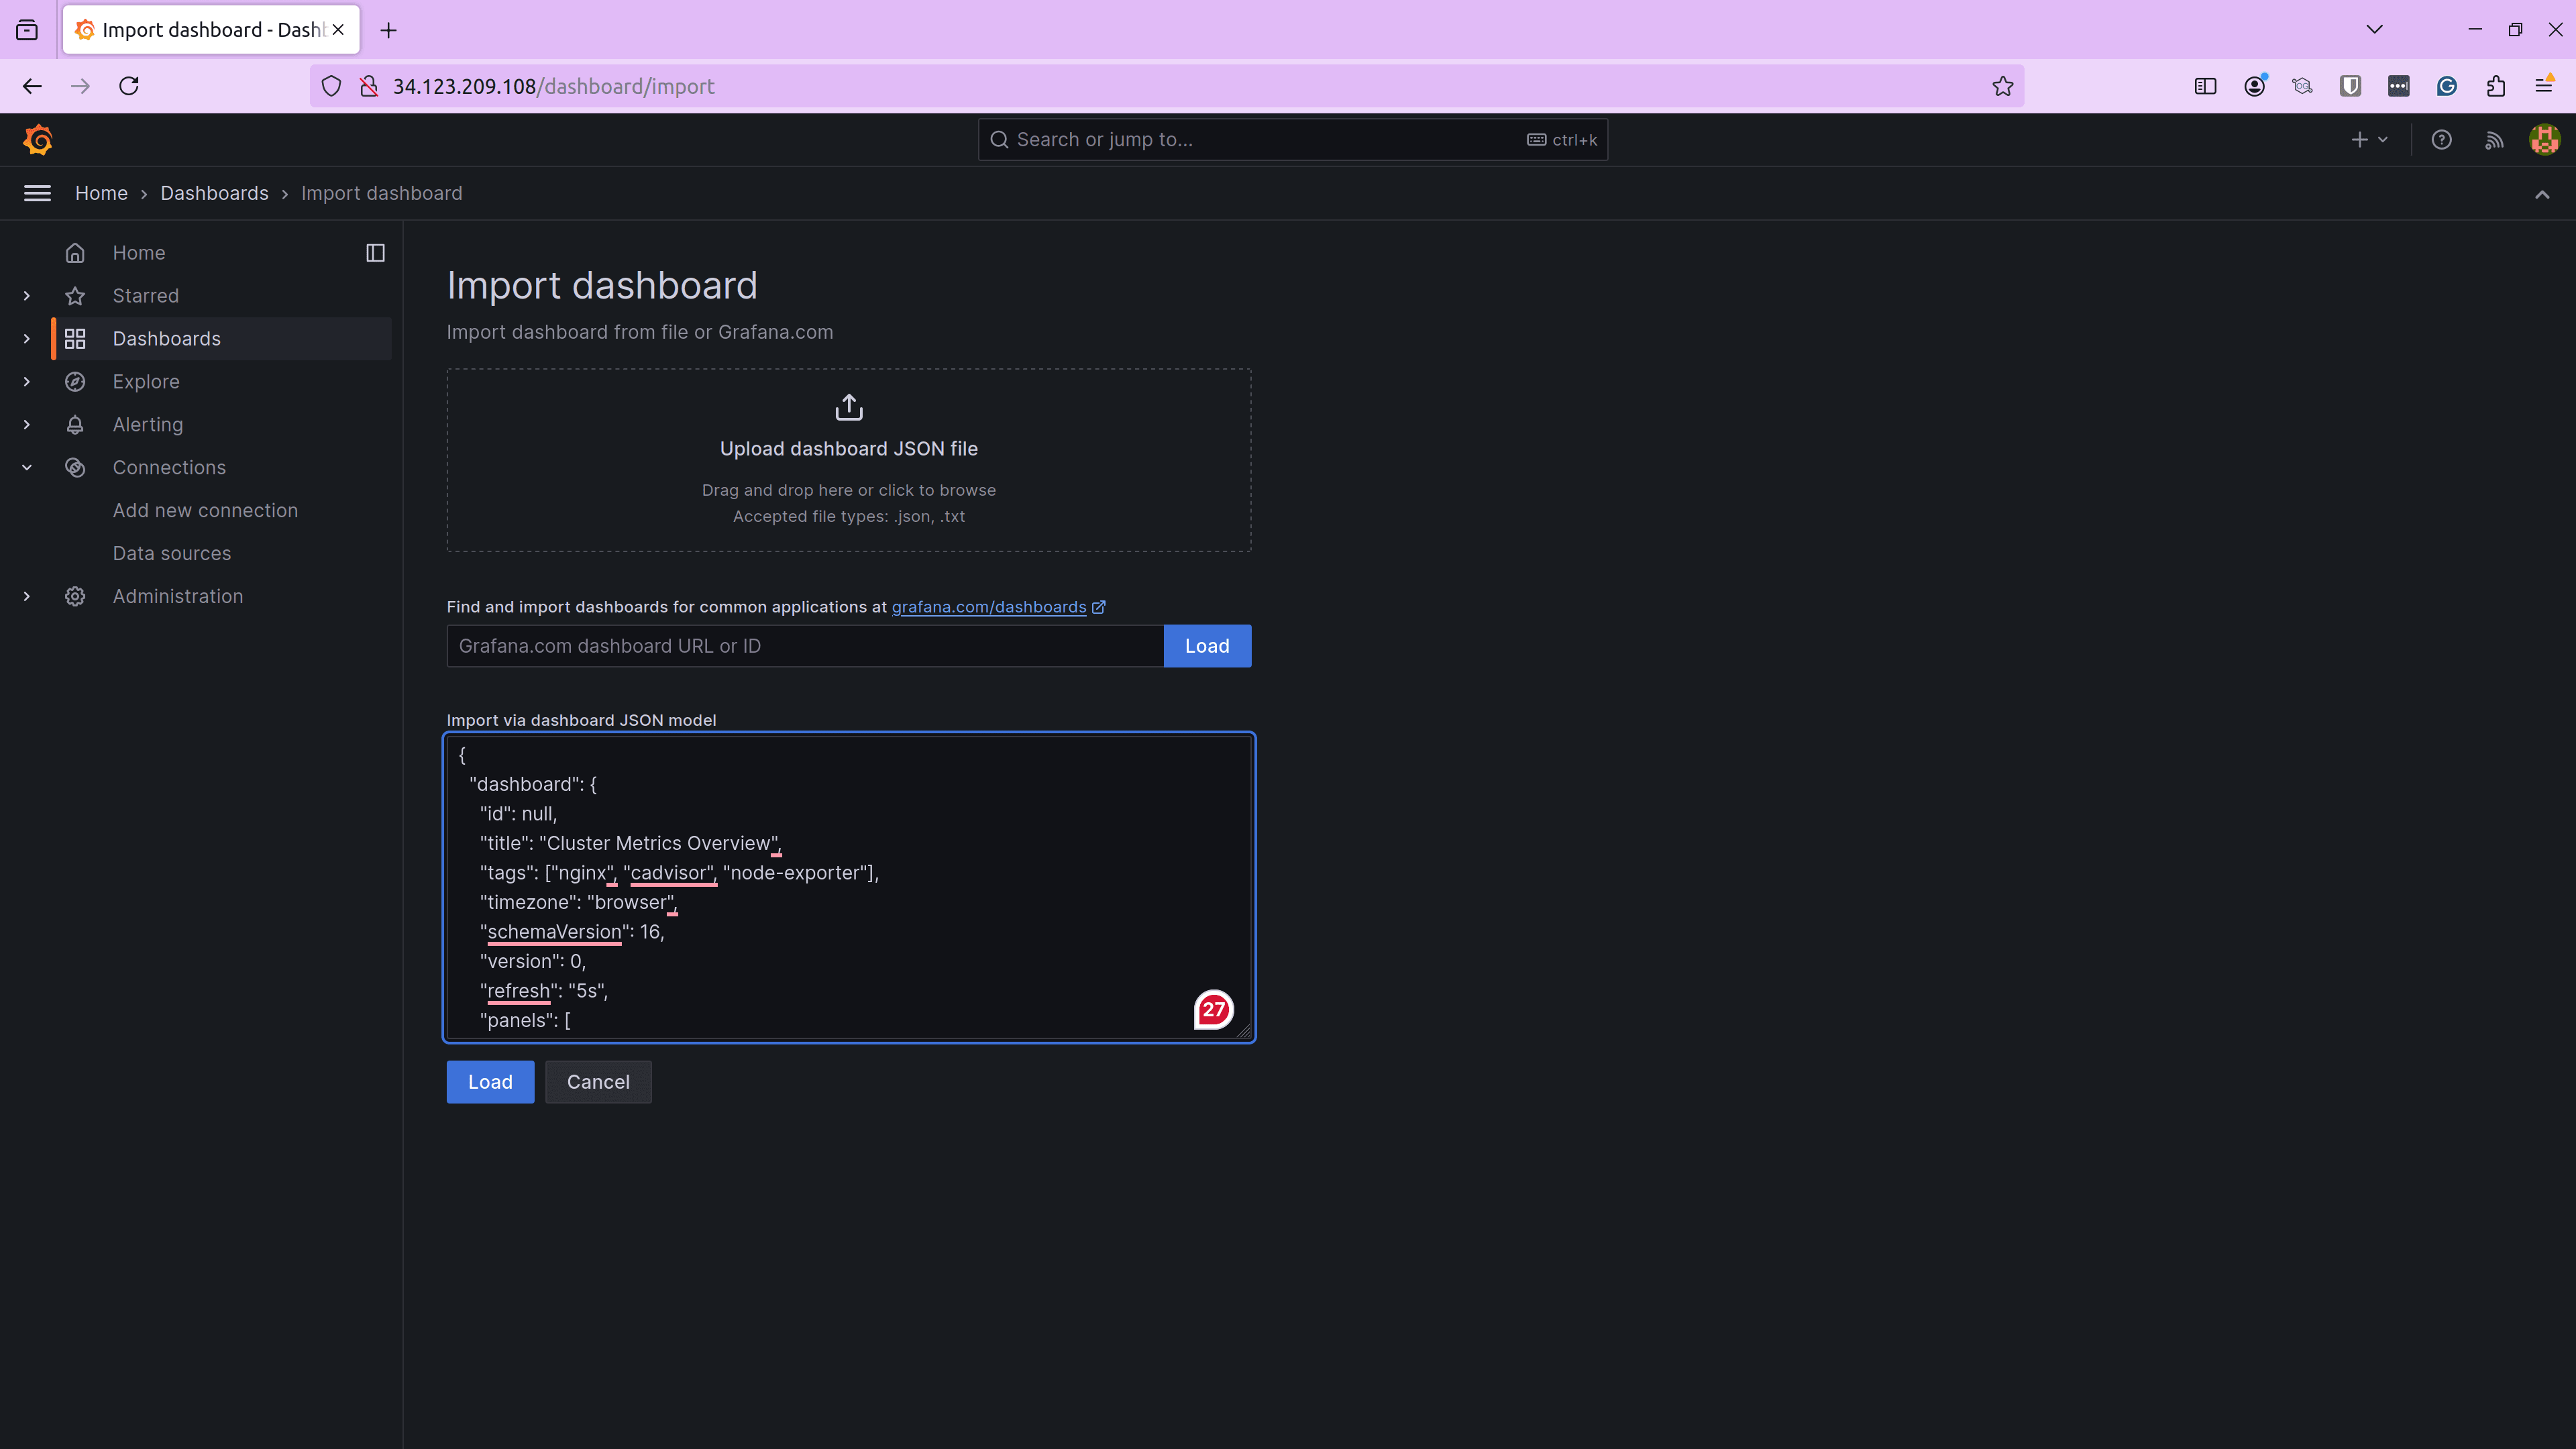
Task: Open the Bitwarden shield extension
Action: coord(2350,86)
